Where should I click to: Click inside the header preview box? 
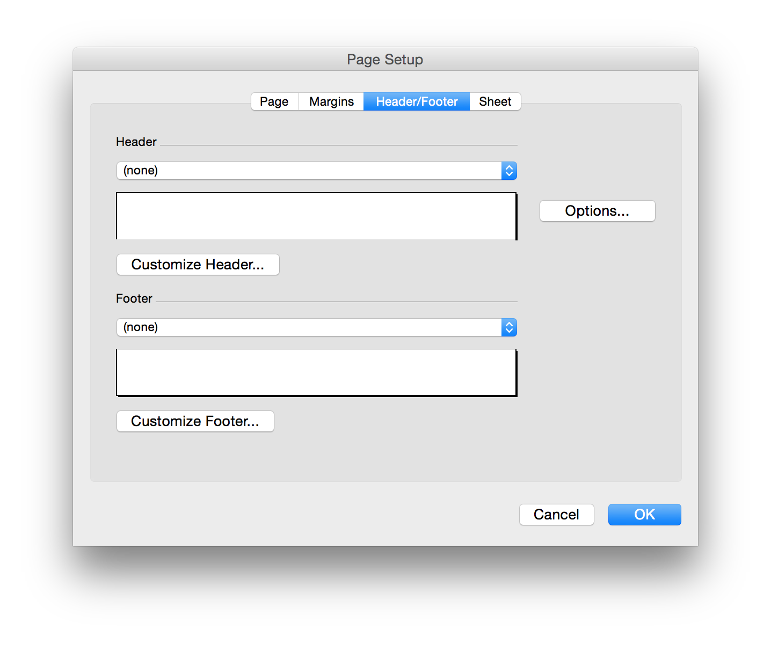point(316,216)
